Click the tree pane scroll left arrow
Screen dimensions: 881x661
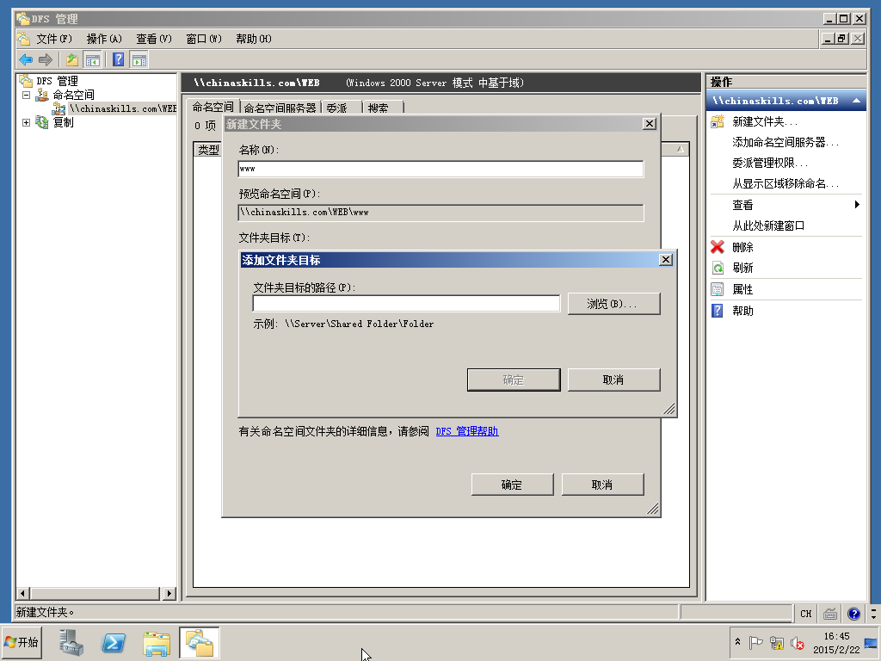click(x=23, y=593)
